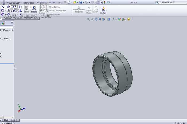This screenshot has height=124, width=187.
Task: Click the Rapid Sketch tool
Action: 103,10
